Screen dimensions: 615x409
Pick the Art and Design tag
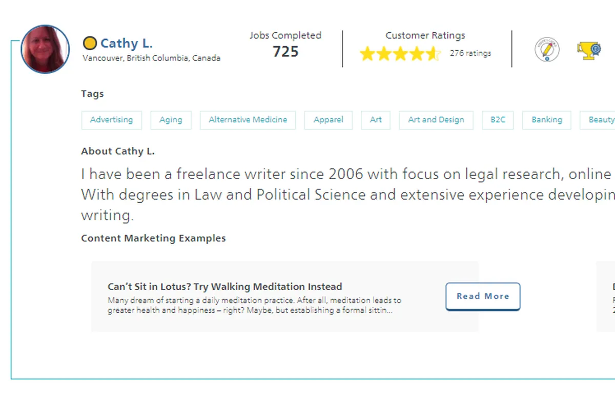(436, 120)
